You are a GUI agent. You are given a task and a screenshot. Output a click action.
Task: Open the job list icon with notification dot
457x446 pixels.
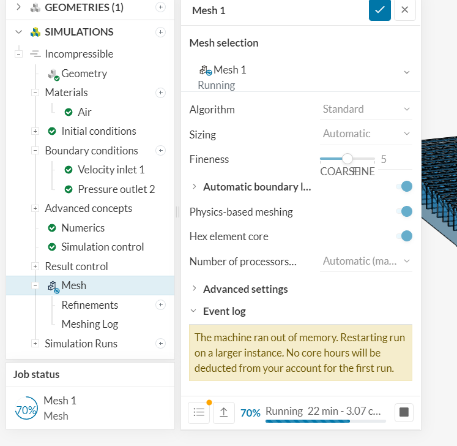click(199, 412)
